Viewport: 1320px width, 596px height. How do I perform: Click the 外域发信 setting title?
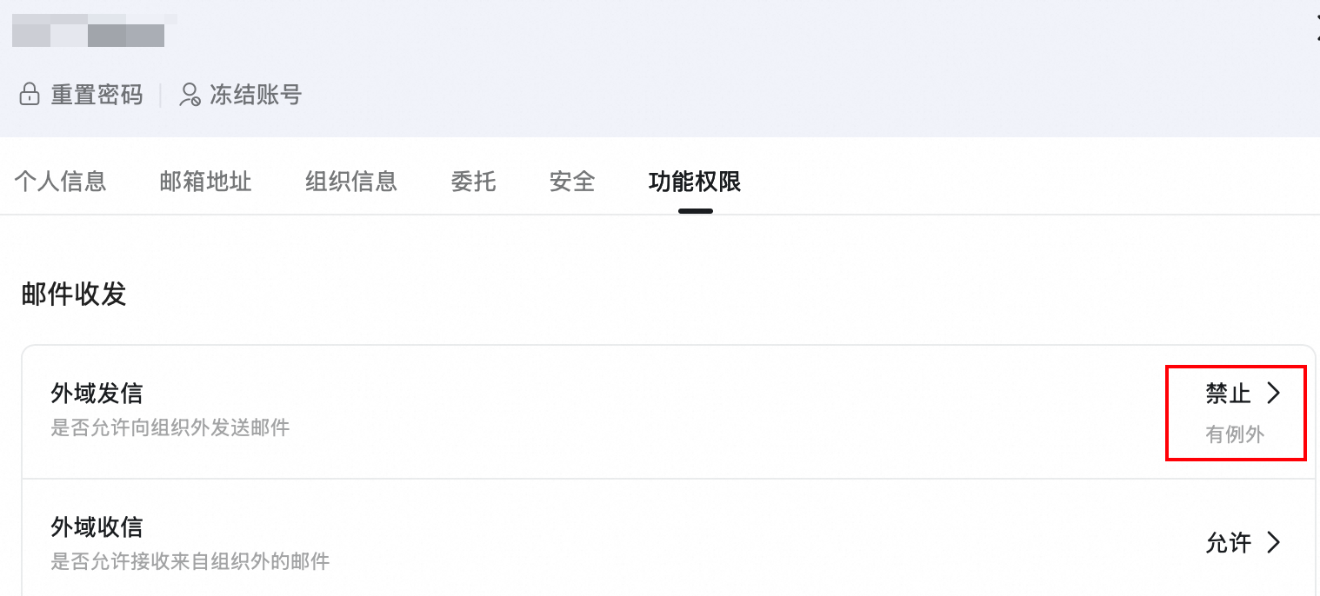coord(97,394)
